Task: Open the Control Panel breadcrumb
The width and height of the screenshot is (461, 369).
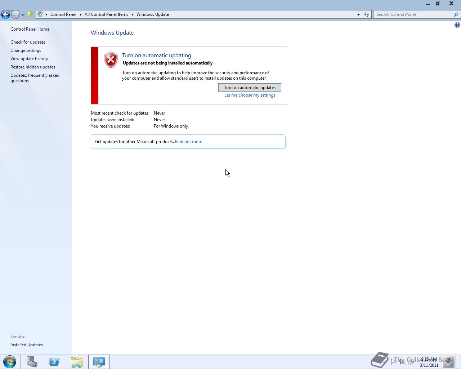Action: [x=63, y=14]
